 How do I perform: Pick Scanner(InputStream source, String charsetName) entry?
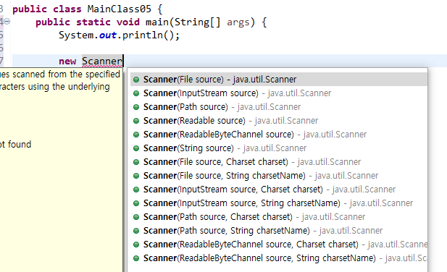click(279, 203)
